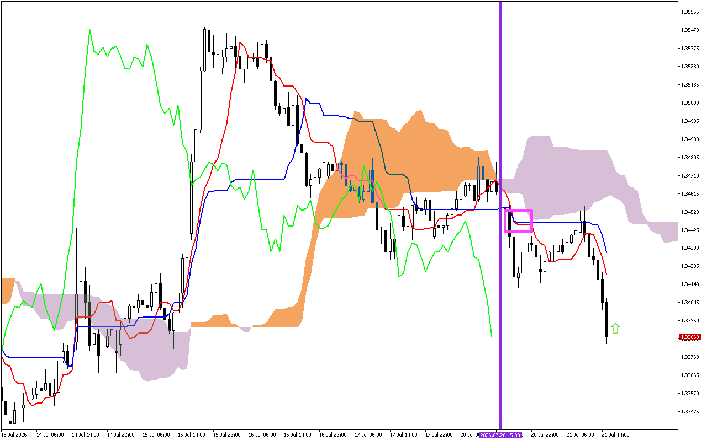Click time axis label 17 Jul 14:00

click(x=403, y=435)
